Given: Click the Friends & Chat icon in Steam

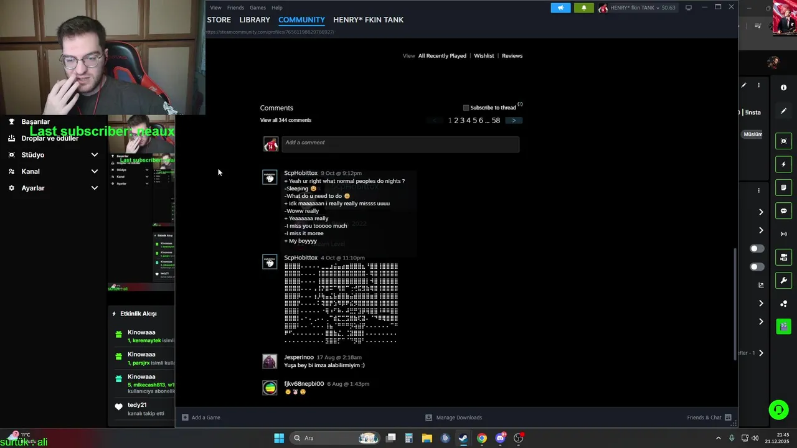Looking at the screenshot, I should pos(728,418).
